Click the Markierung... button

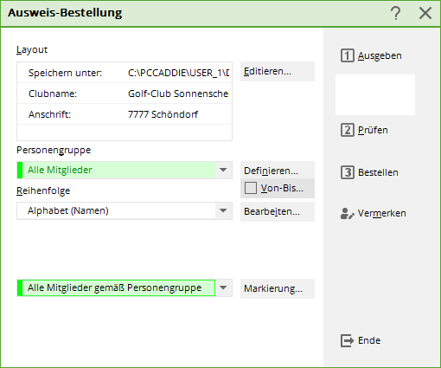point(278,288)
